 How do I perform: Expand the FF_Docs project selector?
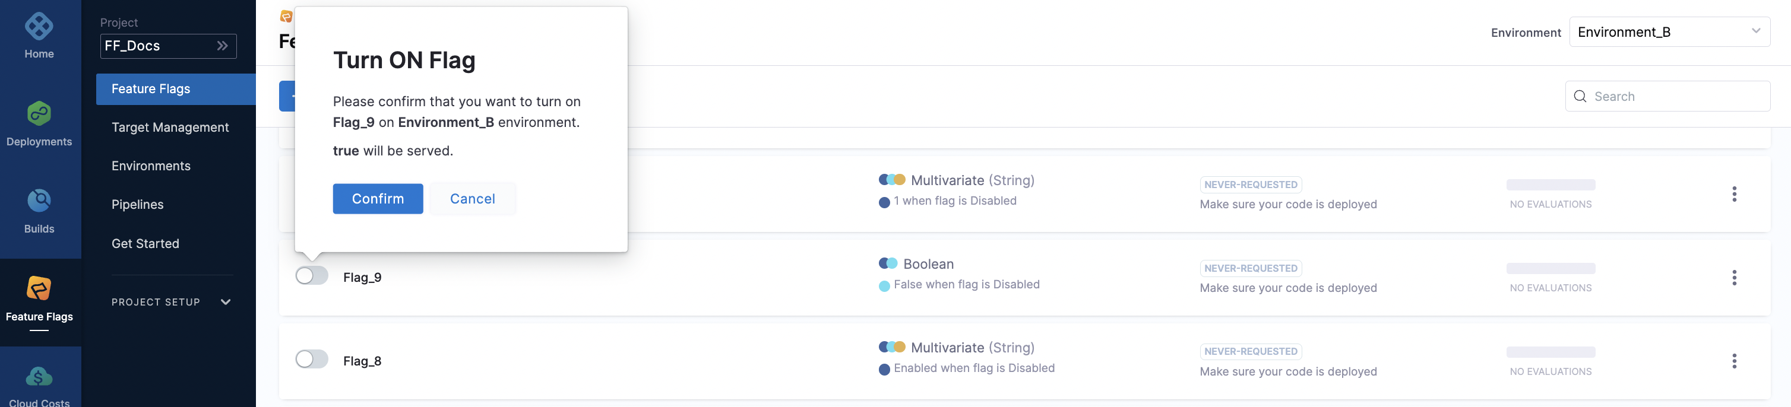221,45
